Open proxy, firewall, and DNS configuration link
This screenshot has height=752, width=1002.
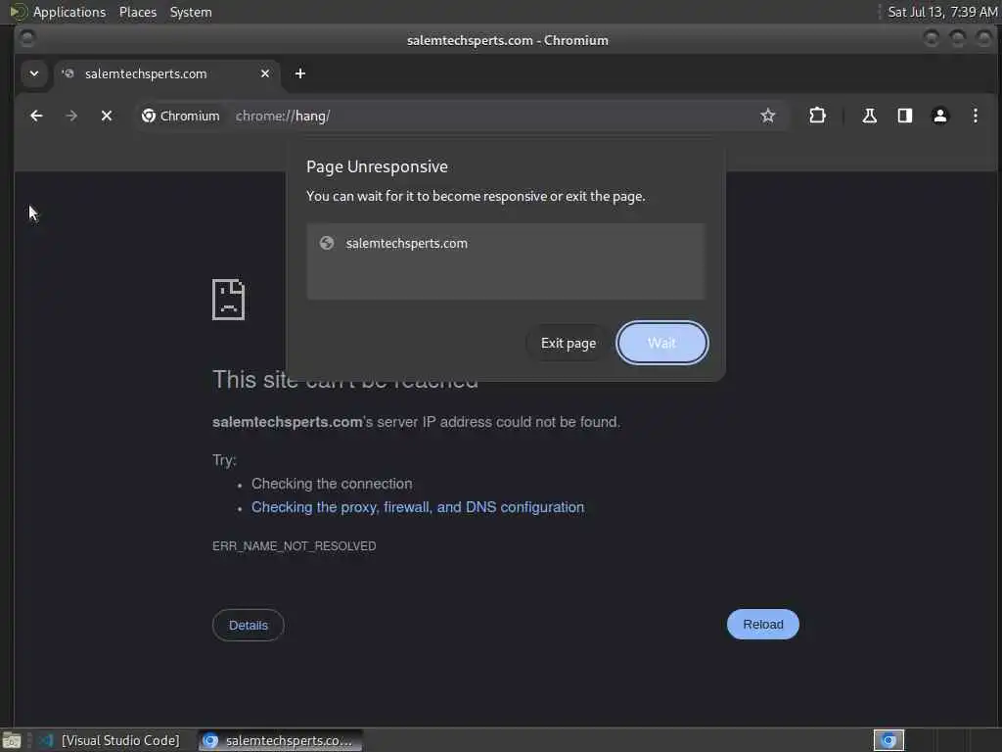pyautogui.click(x=418, y=507)
